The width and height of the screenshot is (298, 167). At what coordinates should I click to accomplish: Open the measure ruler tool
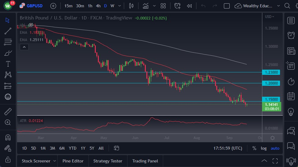click(8, 112)
